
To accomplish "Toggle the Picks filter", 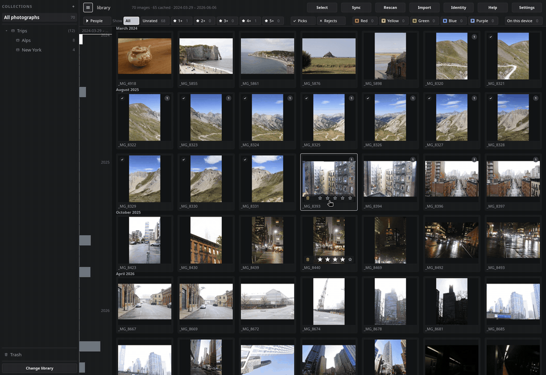I will click(x=303, y=21).
